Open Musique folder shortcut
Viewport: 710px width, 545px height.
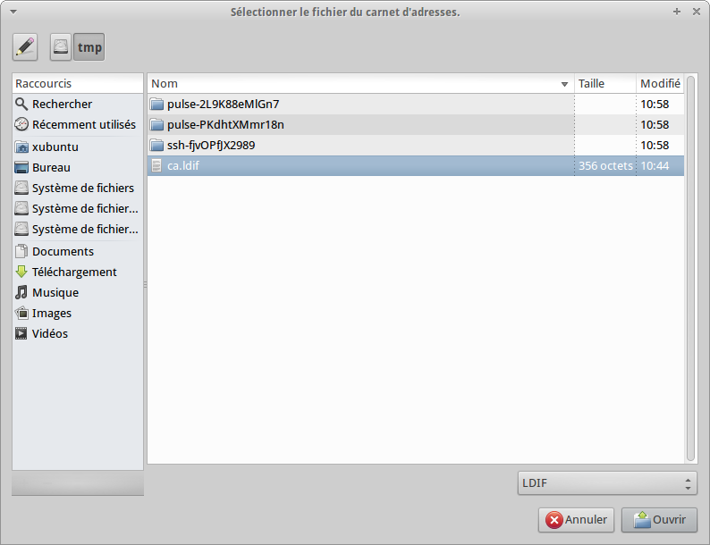click(x=55, y=293)
